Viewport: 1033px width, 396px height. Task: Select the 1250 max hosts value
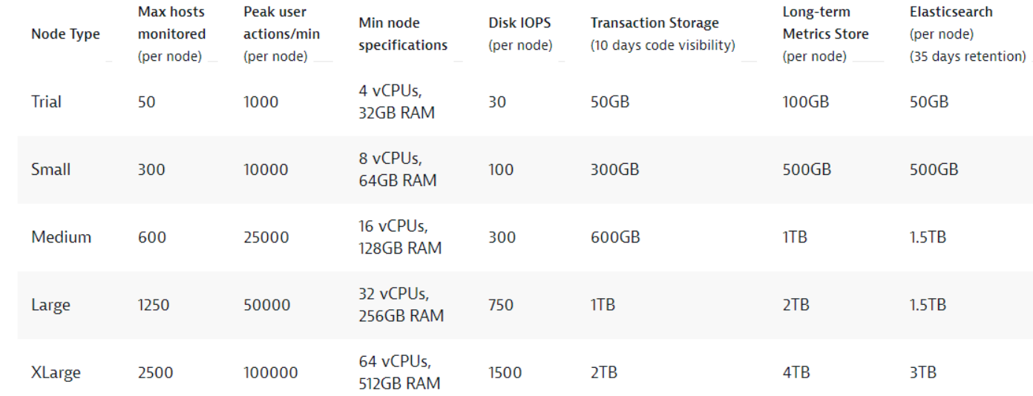coord(154,305)
